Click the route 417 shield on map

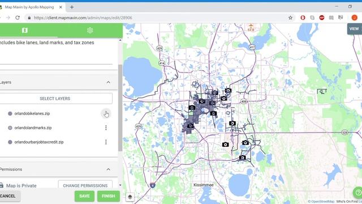pyautogui.click(x=252, y=47)
